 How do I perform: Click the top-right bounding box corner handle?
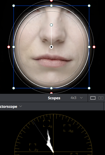[x=89, y=6]
